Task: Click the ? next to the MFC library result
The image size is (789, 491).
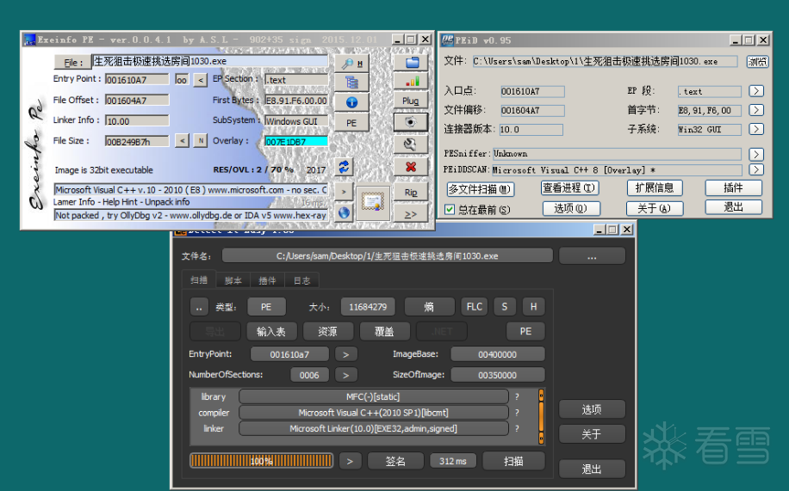Action: coord(517,397)
